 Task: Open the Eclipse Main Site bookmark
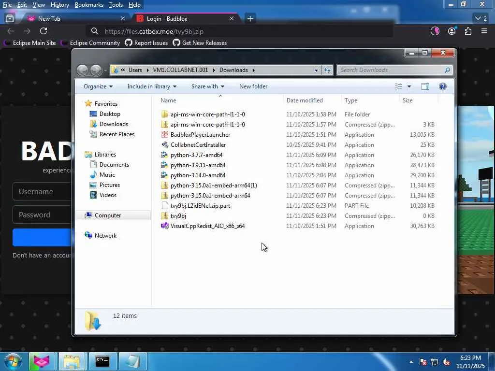[30, 43]
